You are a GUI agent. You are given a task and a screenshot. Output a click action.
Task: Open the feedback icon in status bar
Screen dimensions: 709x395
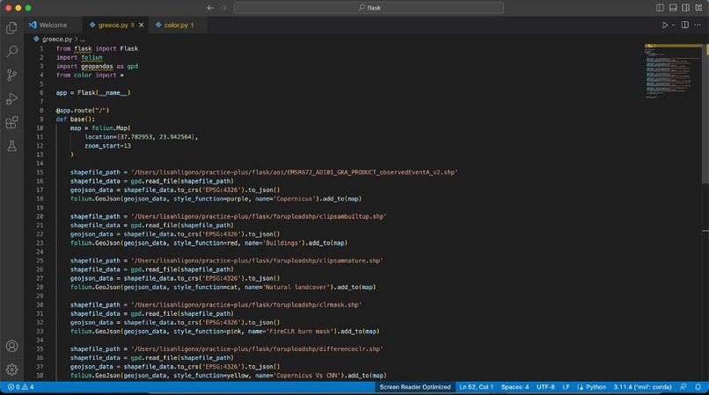(x=683, y=387)
